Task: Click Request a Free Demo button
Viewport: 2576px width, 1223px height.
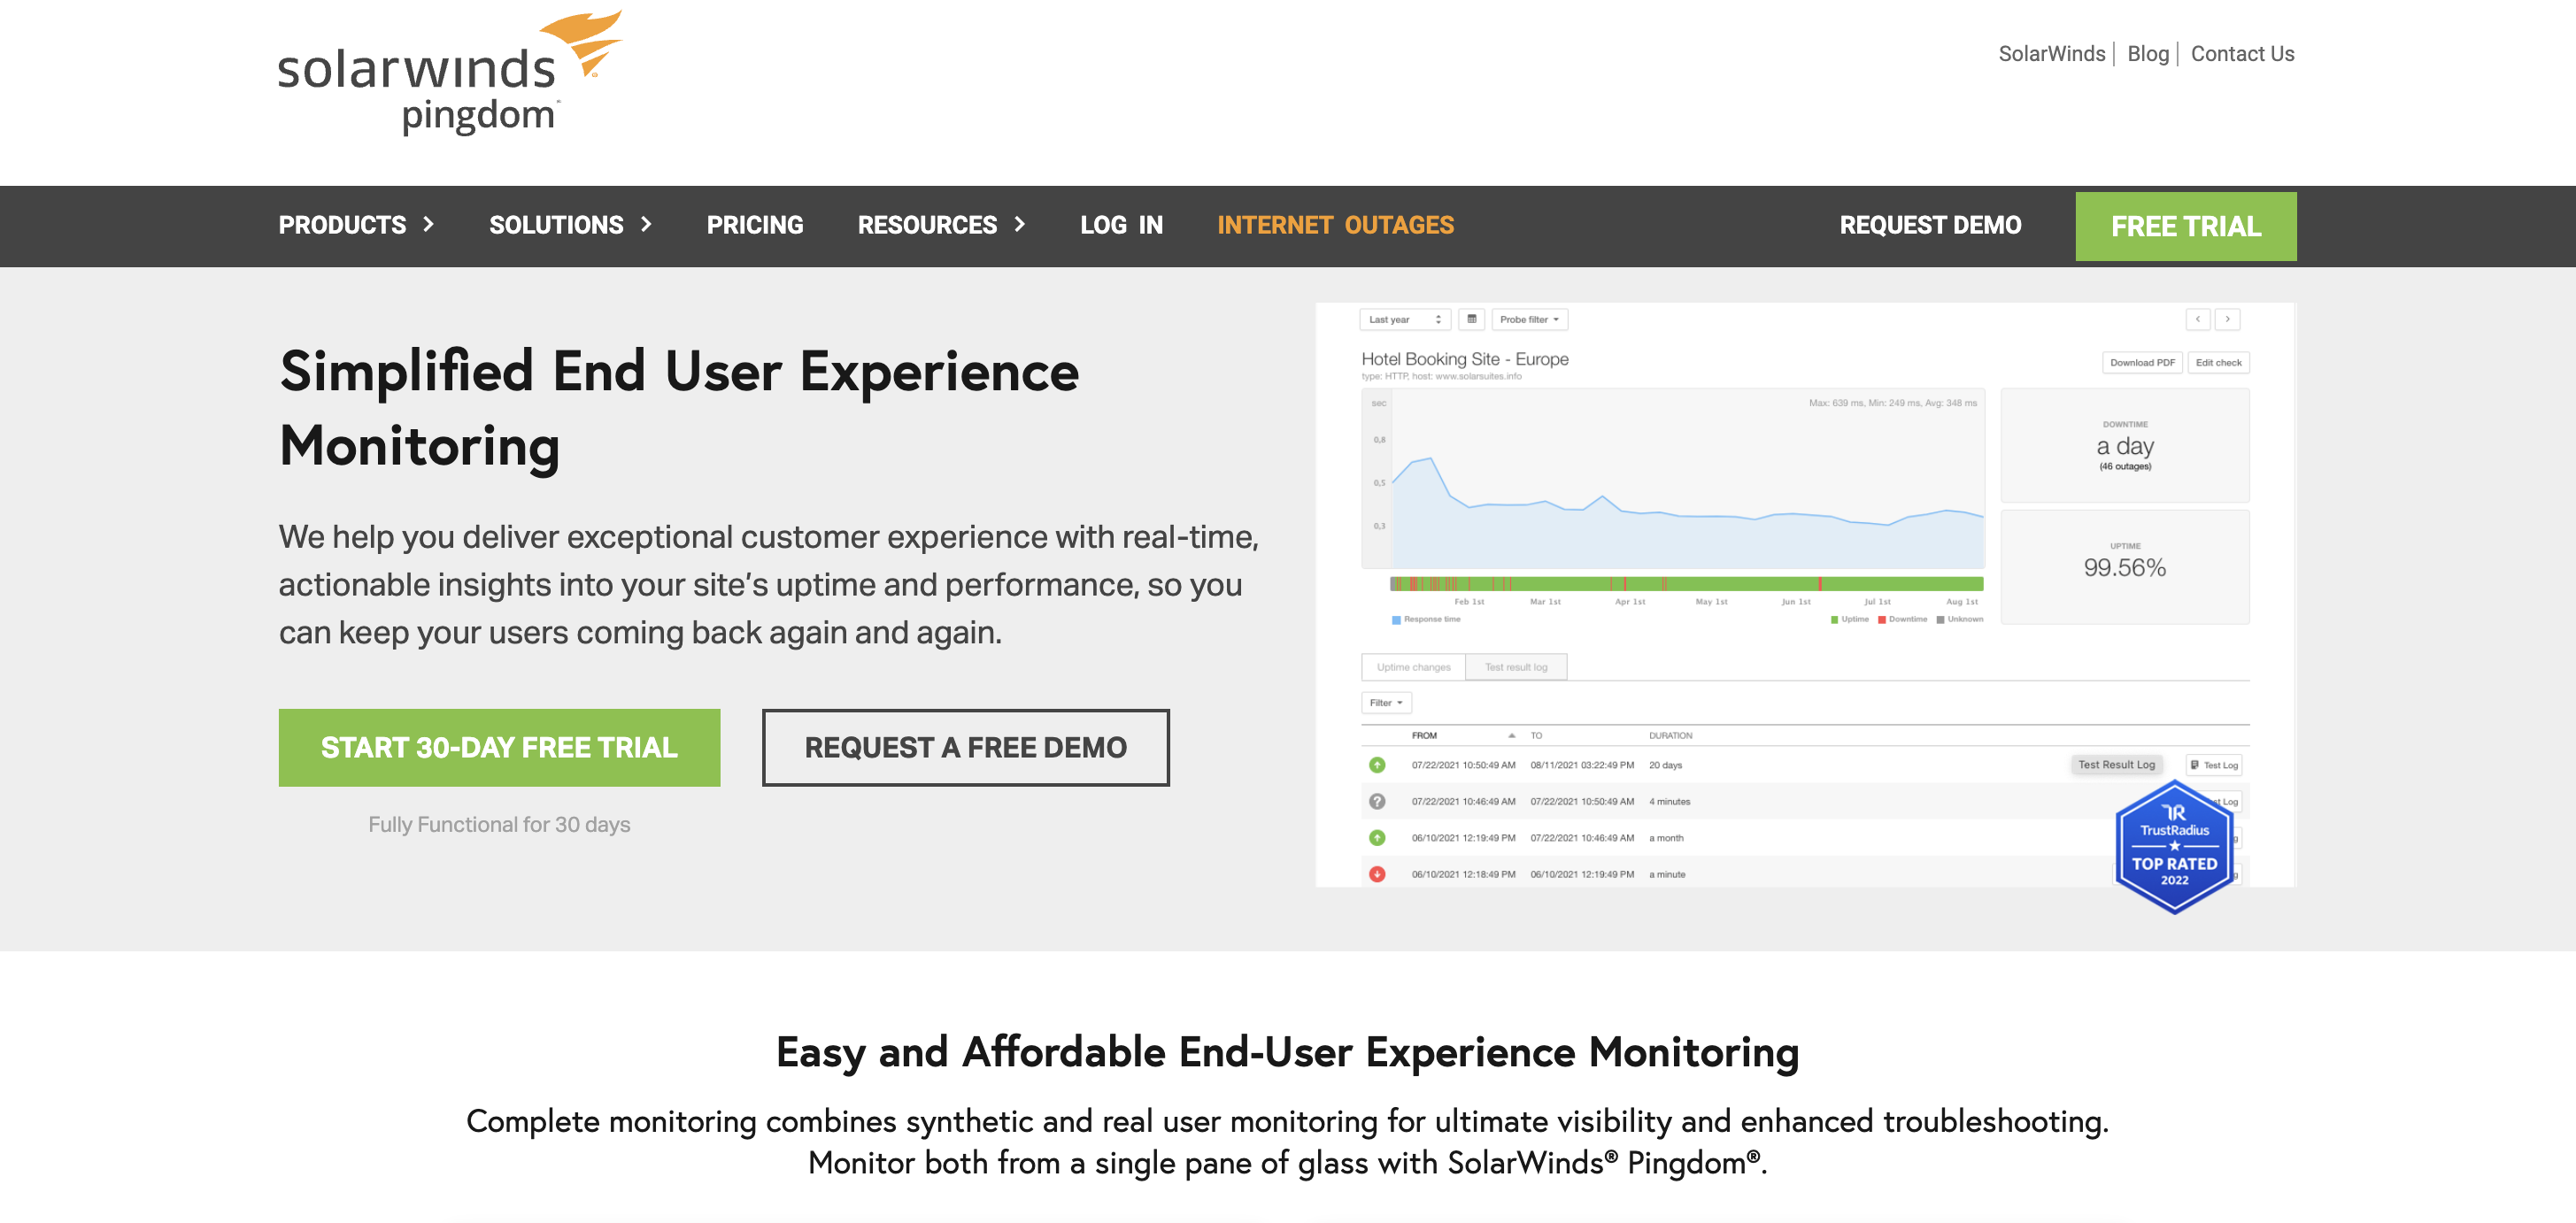Action: pyautogui.click(x=965, y=747)
